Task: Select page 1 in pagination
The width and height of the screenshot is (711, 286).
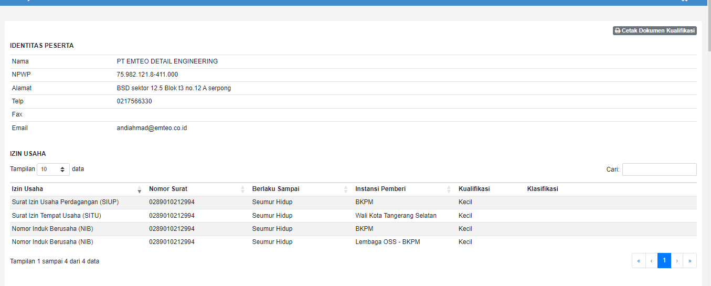Action: click(x=664, y=261)
